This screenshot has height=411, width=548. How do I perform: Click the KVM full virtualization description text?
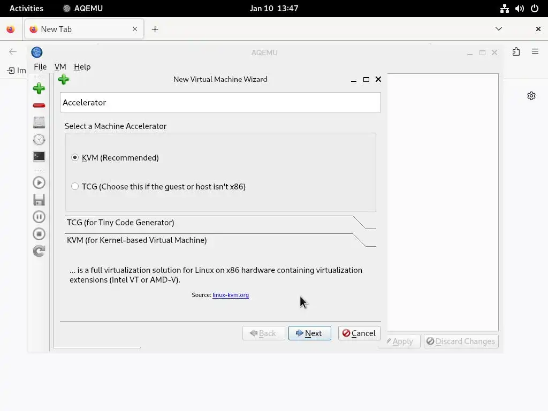[216, 275]
